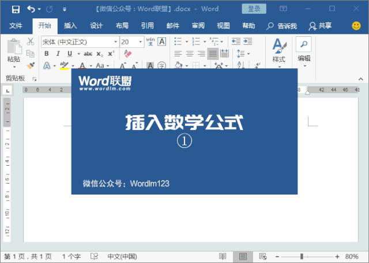
Task: Send feedback with the smiley face icon
Action: tap(356, 26)
